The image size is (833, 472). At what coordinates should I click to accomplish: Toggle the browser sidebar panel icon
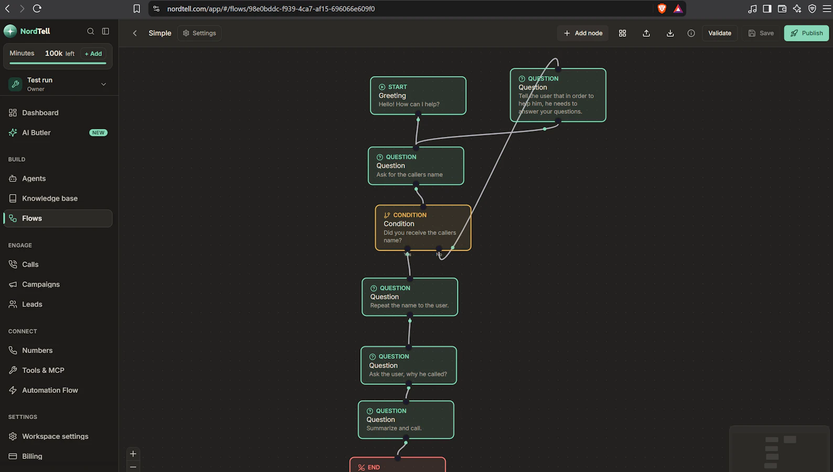(767, 8)
